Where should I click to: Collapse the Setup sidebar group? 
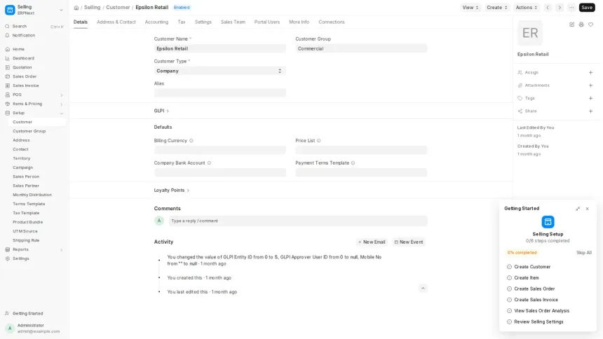[x=61, y=113]
